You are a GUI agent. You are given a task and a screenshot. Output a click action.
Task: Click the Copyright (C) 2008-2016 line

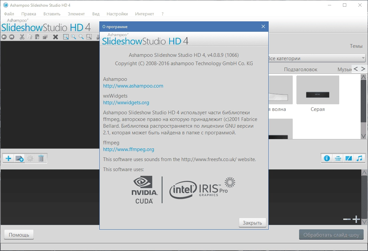(184, 64)
